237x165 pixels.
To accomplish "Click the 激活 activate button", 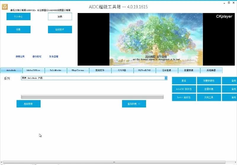I will pyautogui.click(x=184, y=81).
